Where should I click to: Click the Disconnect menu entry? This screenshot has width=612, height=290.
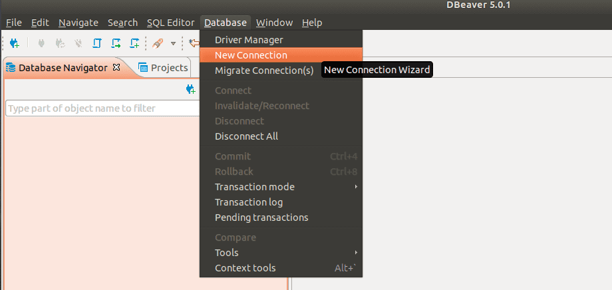click(x=281, y=121)
